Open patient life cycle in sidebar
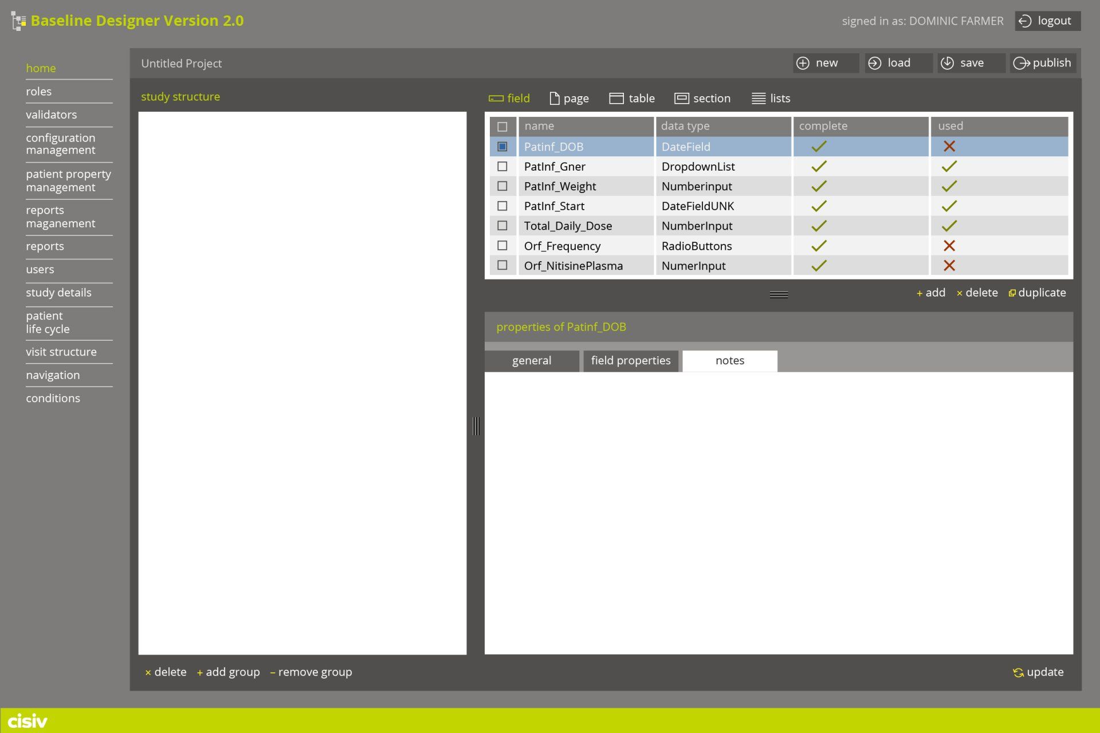This screenshot has height=733, width=1100. click(48, 322)
